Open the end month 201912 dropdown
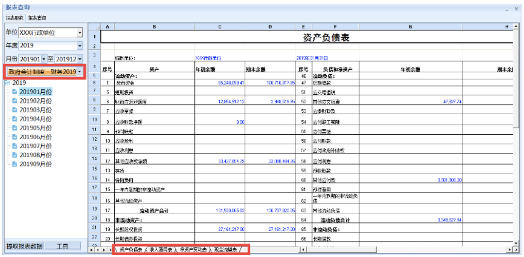524x257 pixels. pos(80,59)
